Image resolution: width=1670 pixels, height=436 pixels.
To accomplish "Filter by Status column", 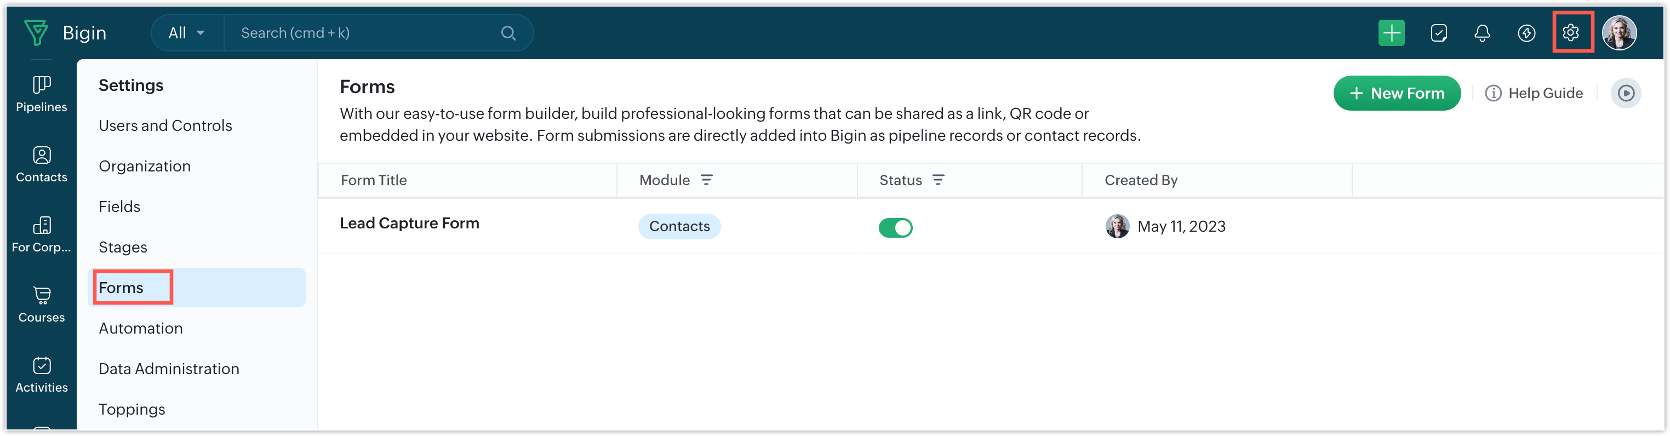I will coord(938,180).
